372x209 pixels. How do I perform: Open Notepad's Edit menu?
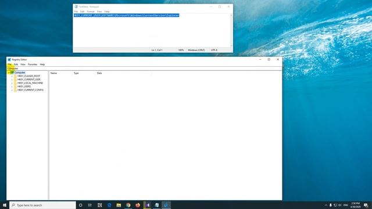pos(83,12)
